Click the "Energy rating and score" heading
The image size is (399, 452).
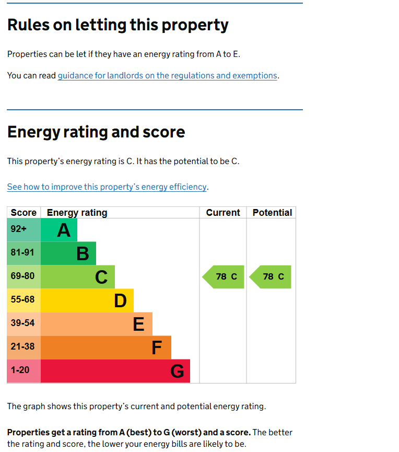(x=96, y=132)
